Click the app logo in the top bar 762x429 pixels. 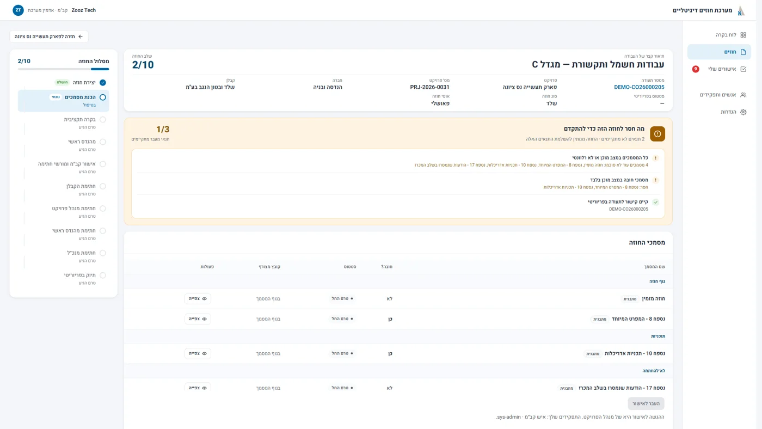(741, 10)
